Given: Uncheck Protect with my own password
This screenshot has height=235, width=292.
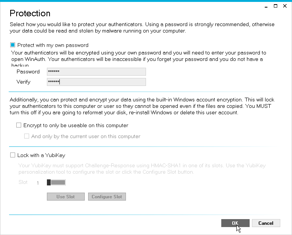Looking at the screenshot, I should 12,45.
